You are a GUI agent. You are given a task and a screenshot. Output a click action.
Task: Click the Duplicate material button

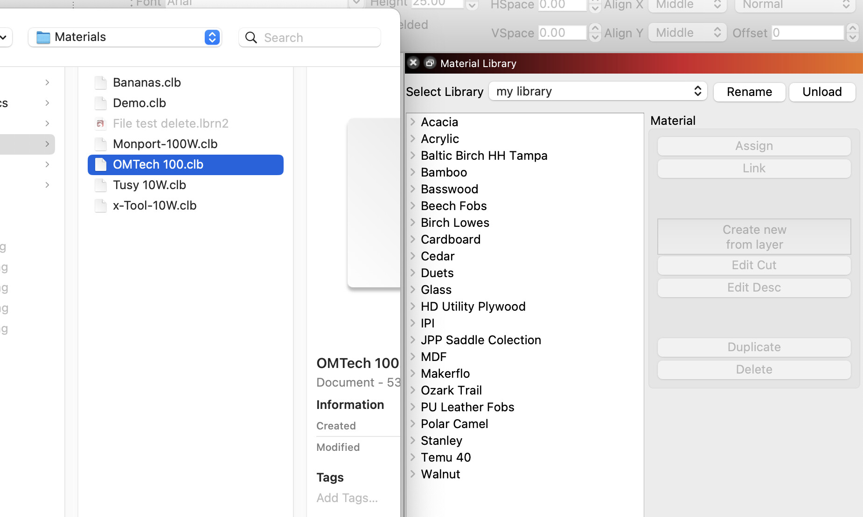(x=754, y=347)
